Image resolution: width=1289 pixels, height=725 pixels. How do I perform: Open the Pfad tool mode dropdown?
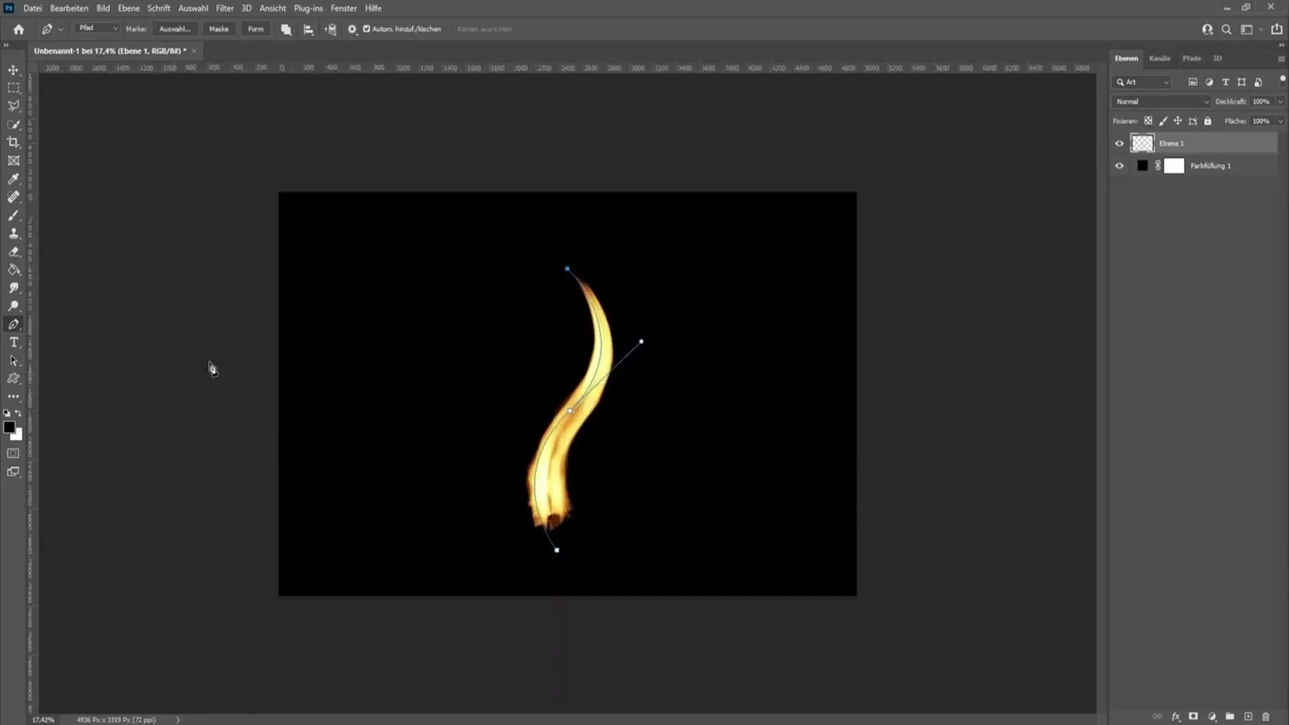pos(98,28)
